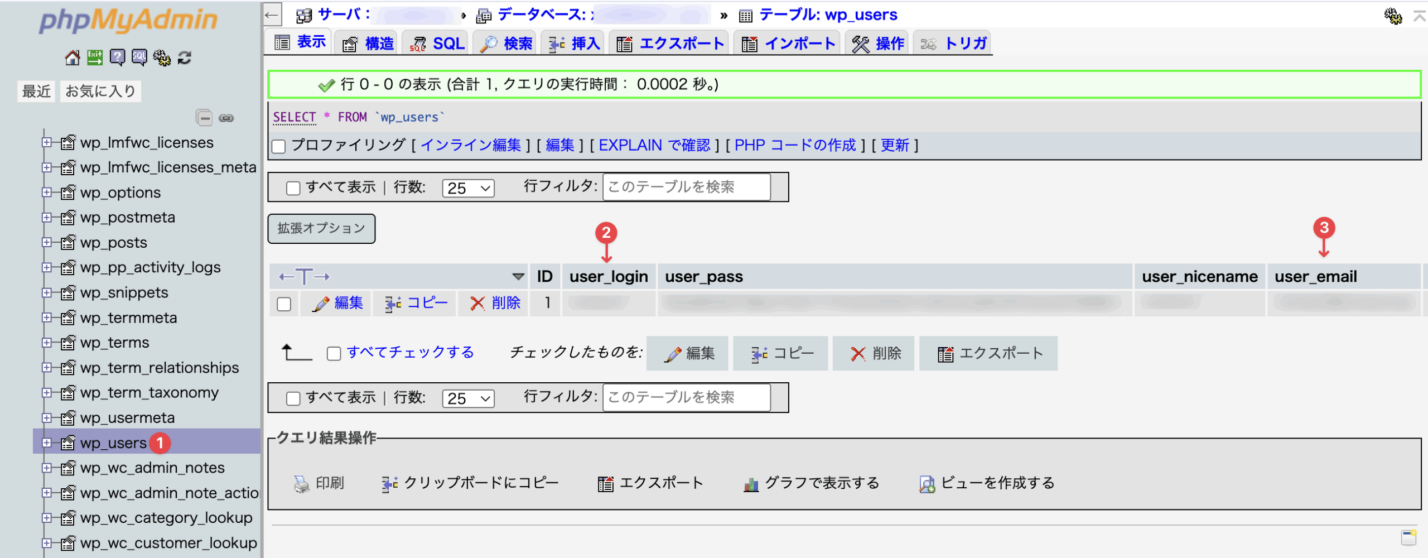Click the link-with-main-panel chain icon
This screenshot has width=1428, height=558.
tap(226, 118)
